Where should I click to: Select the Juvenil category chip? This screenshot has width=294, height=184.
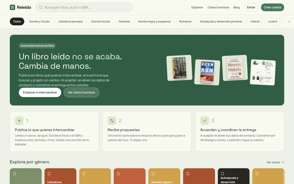(273, 21)
